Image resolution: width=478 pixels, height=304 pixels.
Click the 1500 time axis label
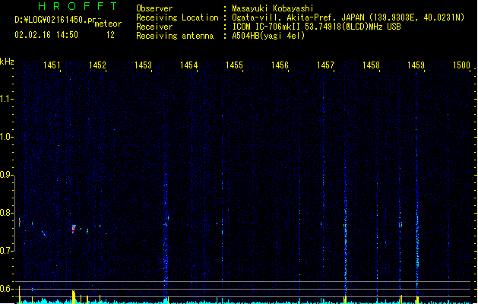pyautogui.click(x=461, y=65)
